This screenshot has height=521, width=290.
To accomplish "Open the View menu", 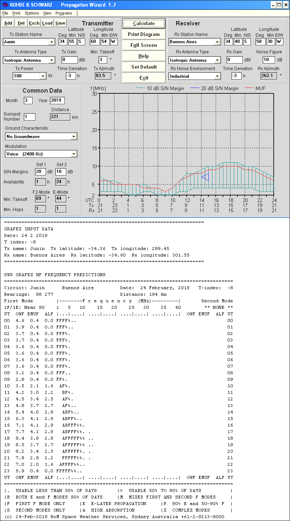I will click(47, 13).
